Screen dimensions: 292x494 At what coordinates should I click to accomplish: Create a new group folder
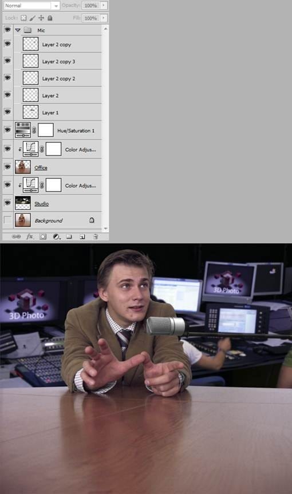69,237
